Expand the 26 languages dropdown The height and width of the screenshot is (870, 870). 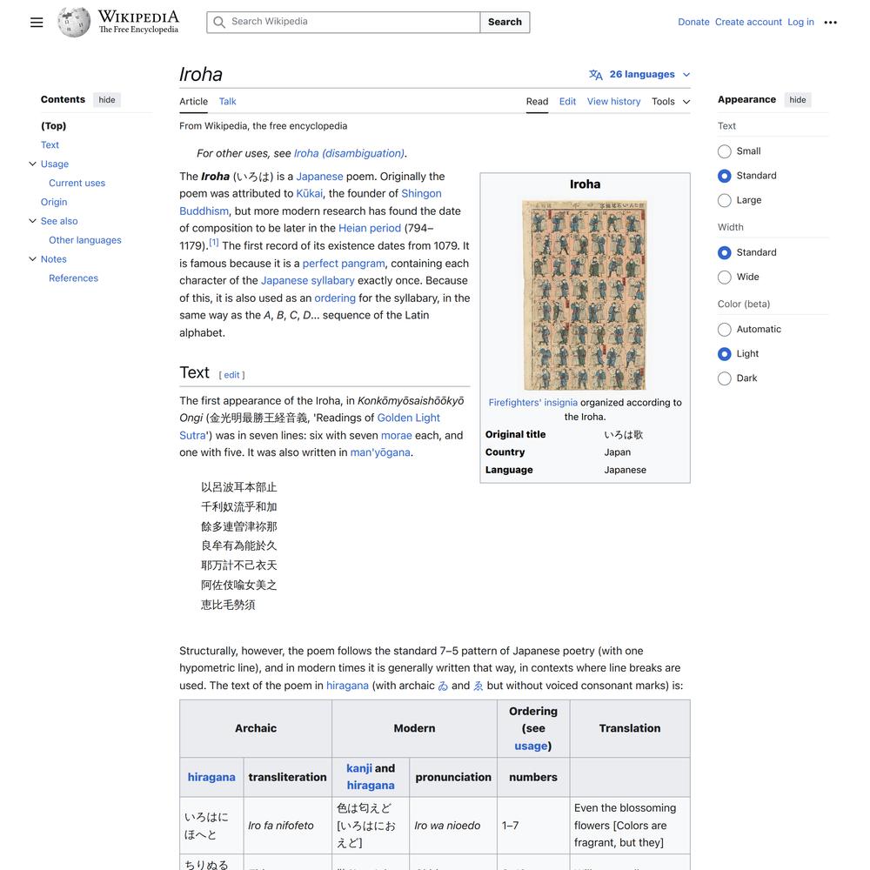point(639,74)
